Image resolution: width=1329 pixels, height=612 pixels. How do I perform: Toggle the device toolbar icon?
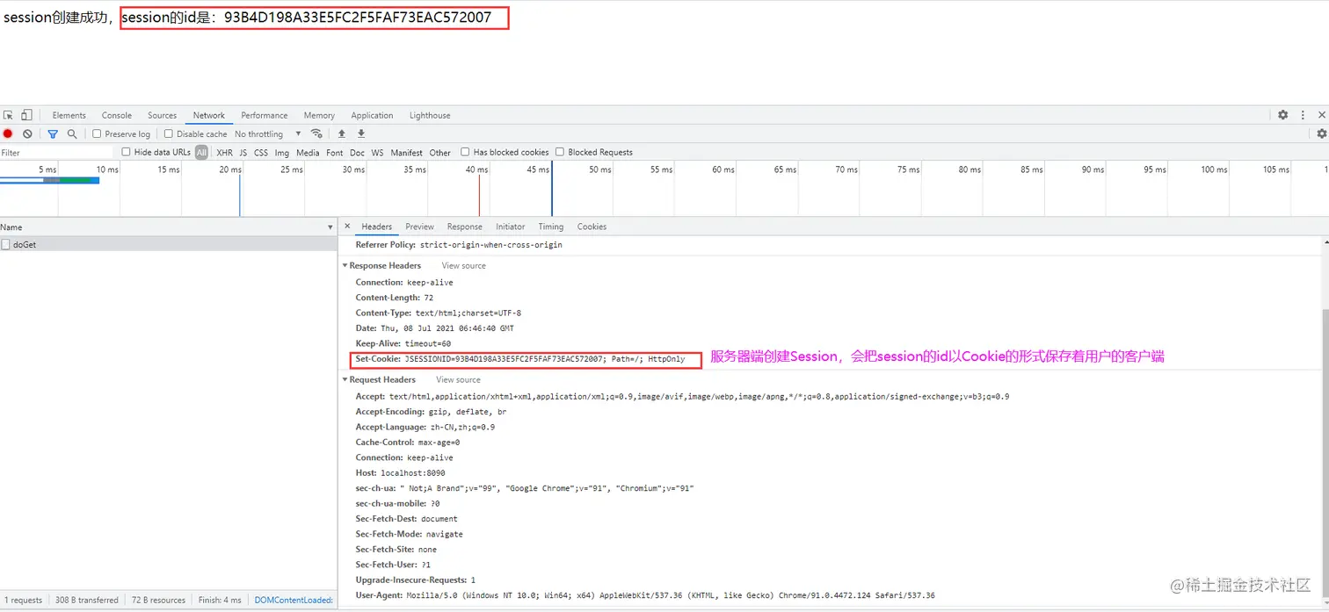pyautogui.click(x=26, y=115)
